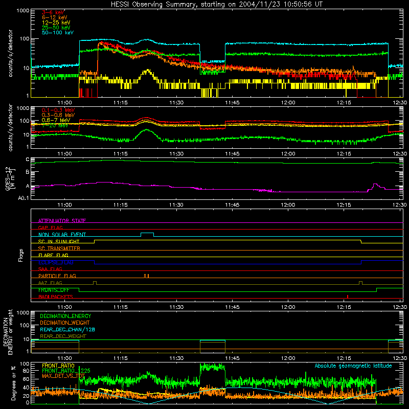Select the orange 6-12 keV legend label

(55, 17)
